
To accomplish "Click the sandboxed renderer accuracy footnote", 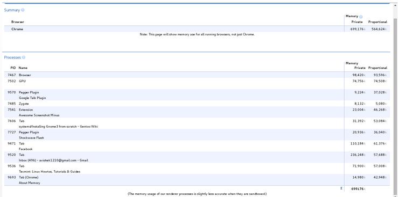I will 197,194.
